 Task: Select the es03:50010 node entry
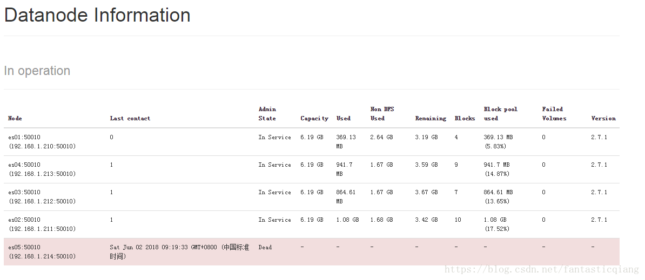pyautogui.click(x=42, y=197)
